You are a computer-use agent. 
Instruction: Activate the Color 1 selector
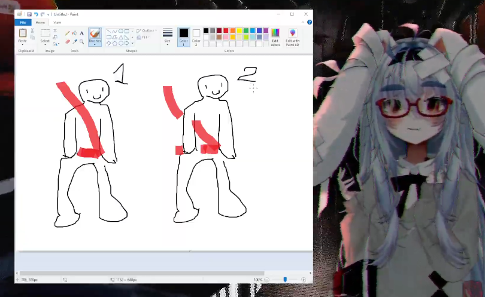pyautogui.click(x=183, y=36)
